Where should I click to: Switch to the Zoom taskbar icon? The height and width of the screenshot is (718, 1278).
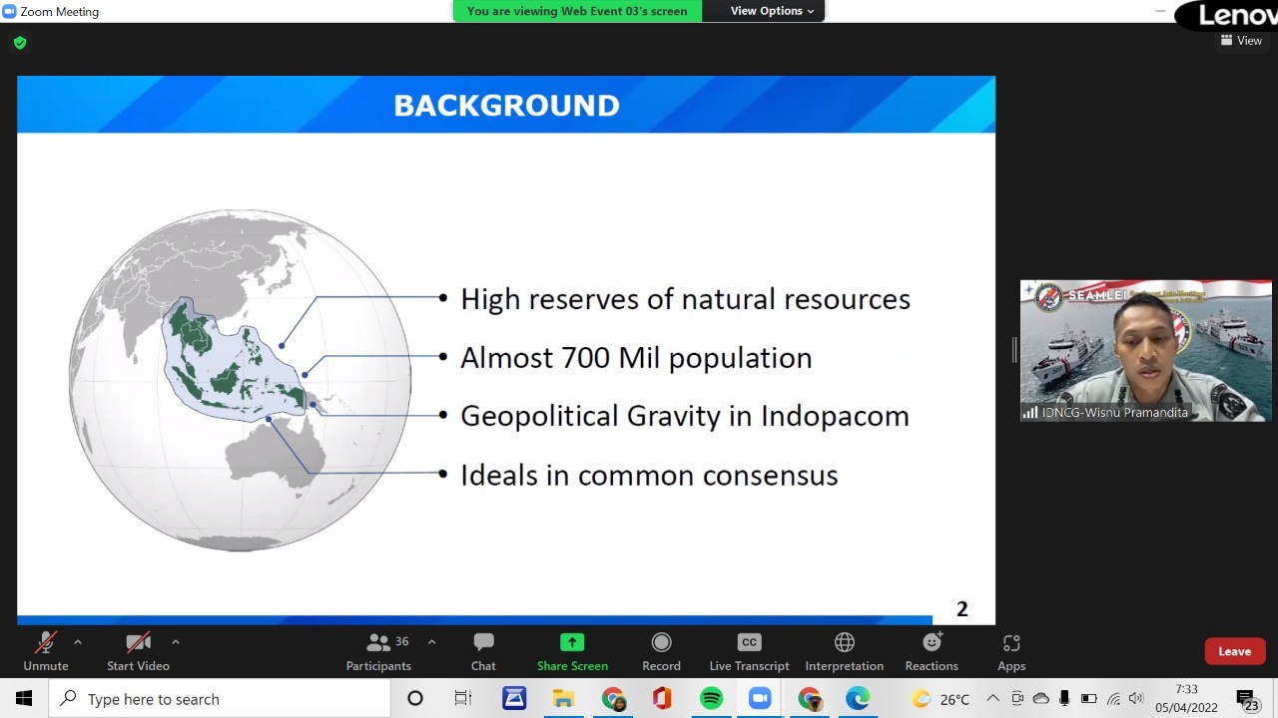click(760, 699)
